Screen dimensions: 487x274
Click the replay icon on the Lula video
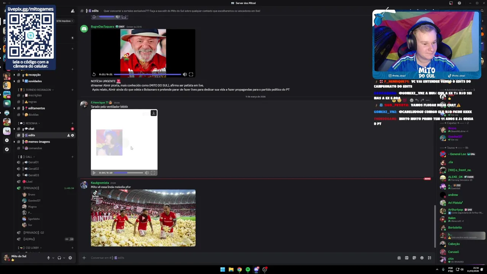click(94, 75)
